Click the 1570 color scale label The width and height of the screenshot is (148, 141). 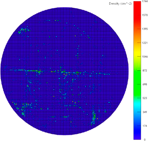pyautogui.click(x=145, y=15)
